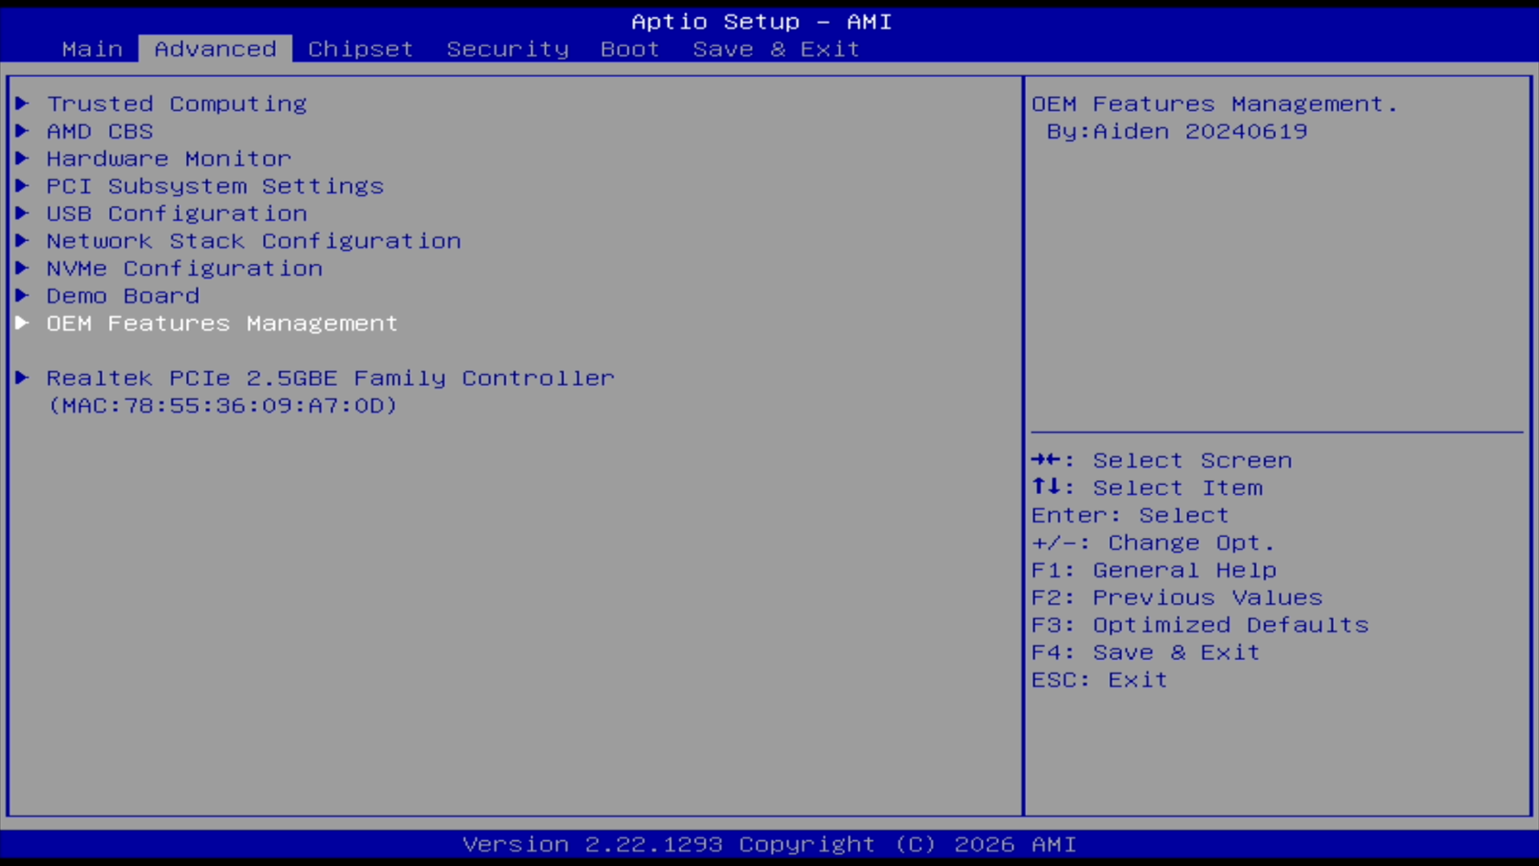Click the 'F3: Optimized Defaults' hint
Viewport: 1539px width, 866px height.
point(1200,625)
